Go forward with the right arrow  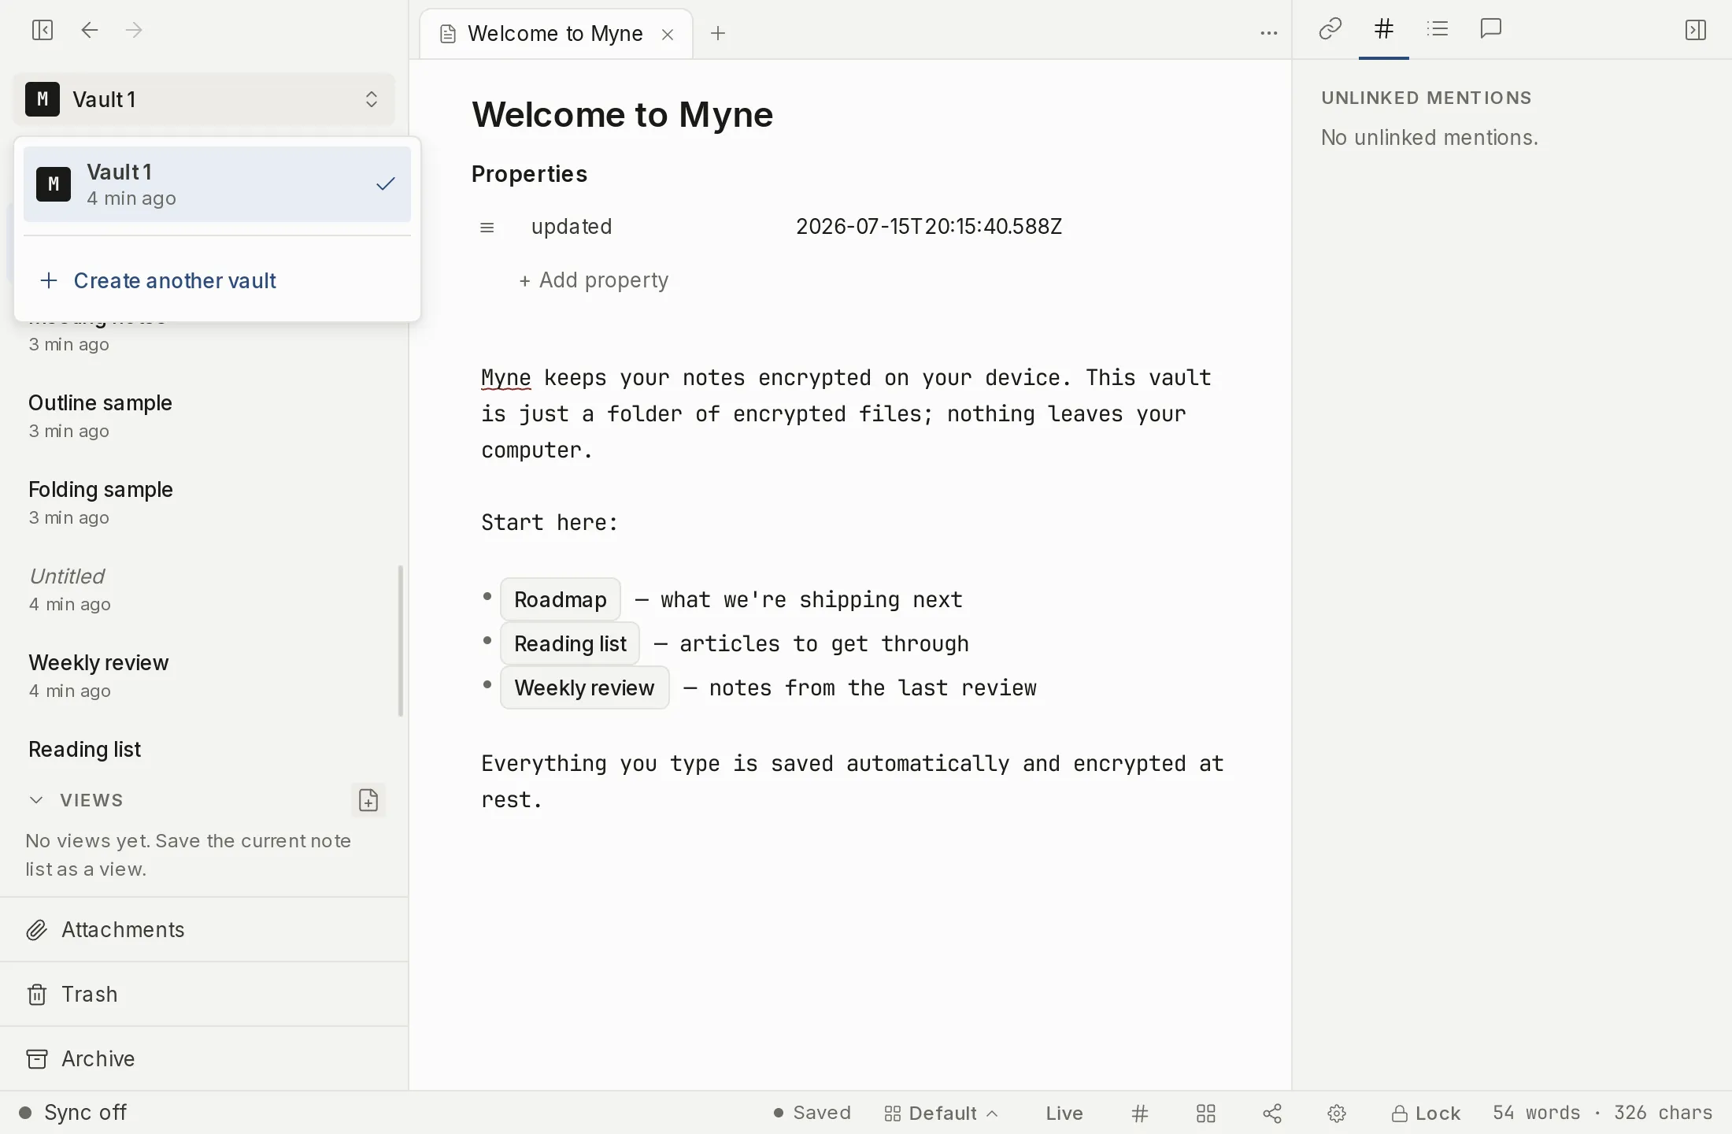click(134, 30)
